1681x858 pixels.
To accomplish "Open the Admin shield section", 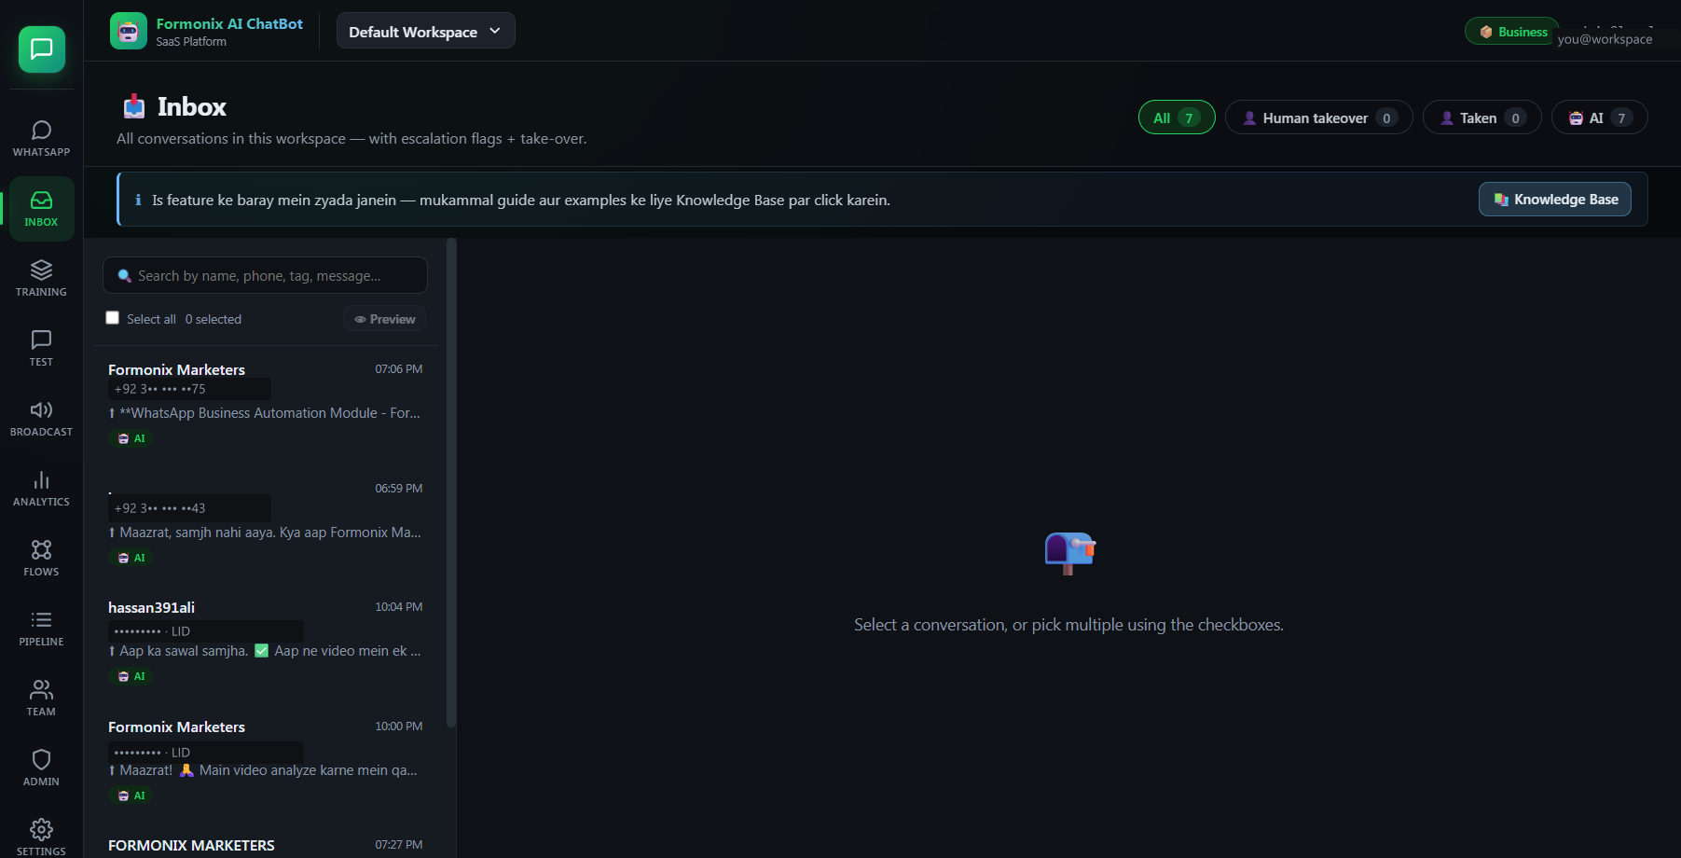I will 41,768.
